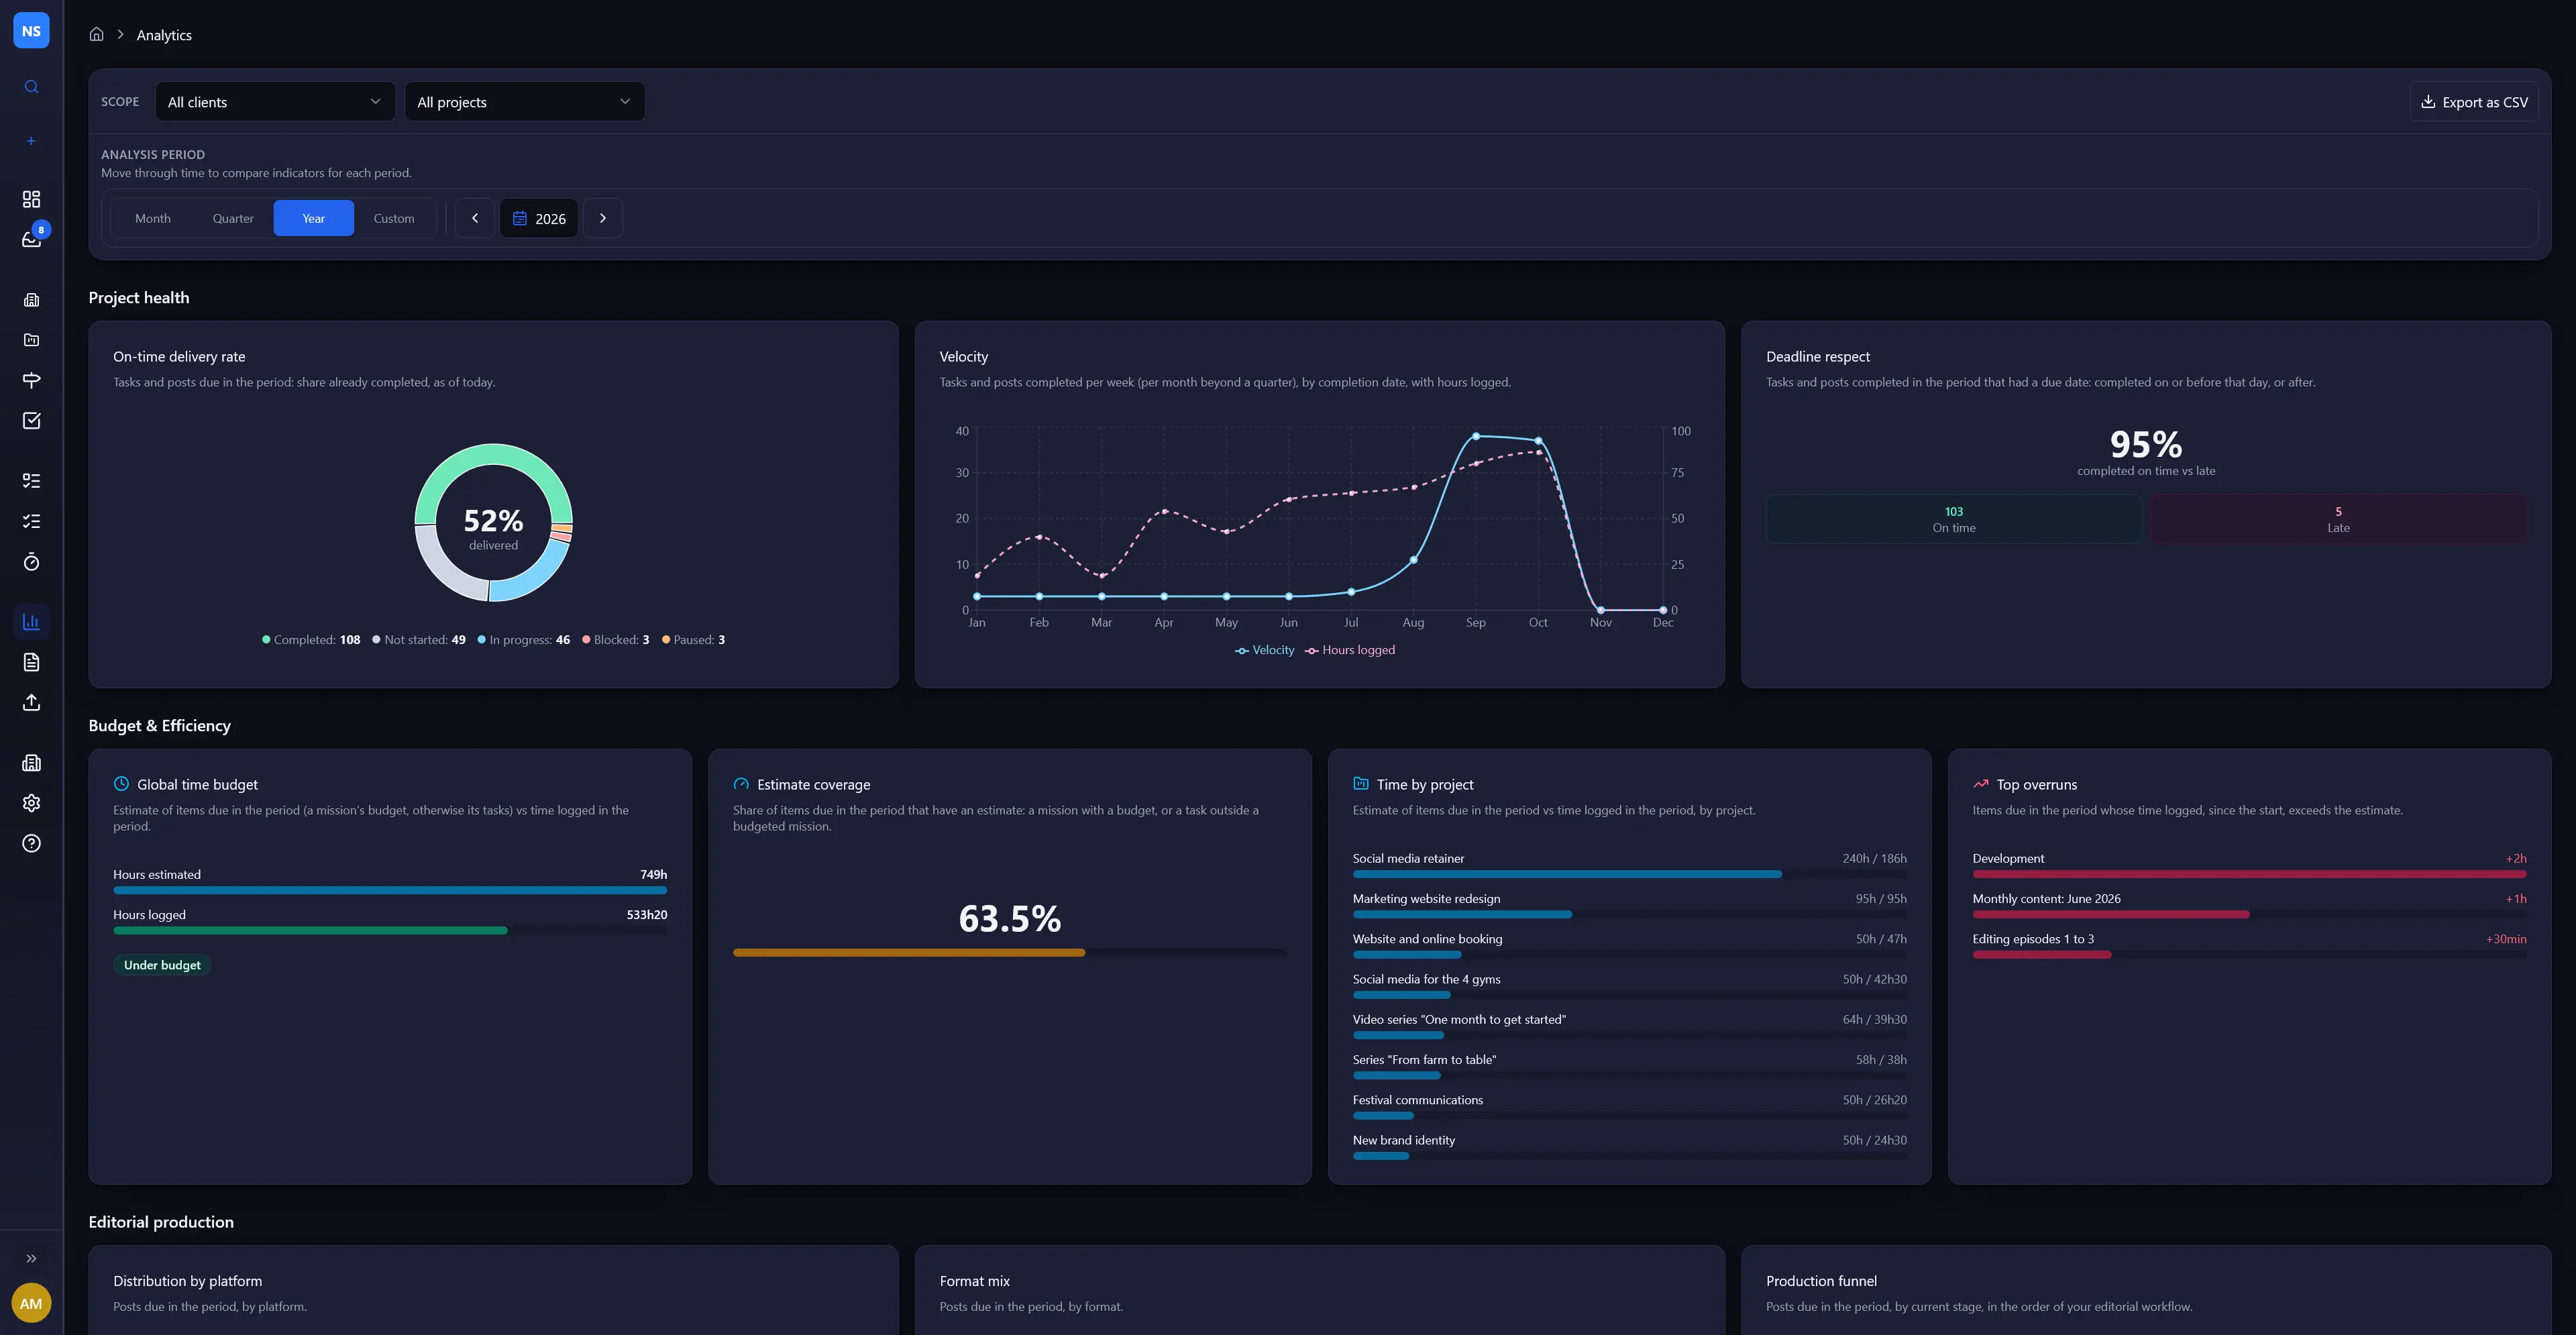Expand the sidebar with double chevron

[31, 1258]
